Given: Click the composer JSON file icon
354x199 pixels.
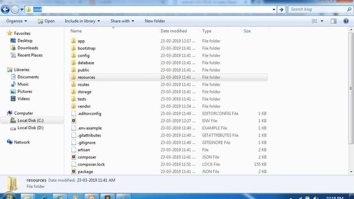Looking at the screenshot, I should click(x=74, y=157).
